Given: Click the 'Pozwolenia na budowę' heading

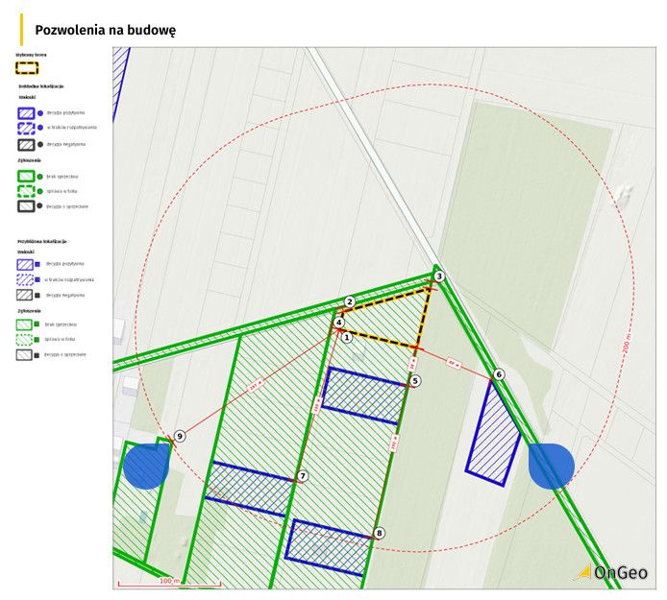Looking at the screenshot, I should point(105,30).
